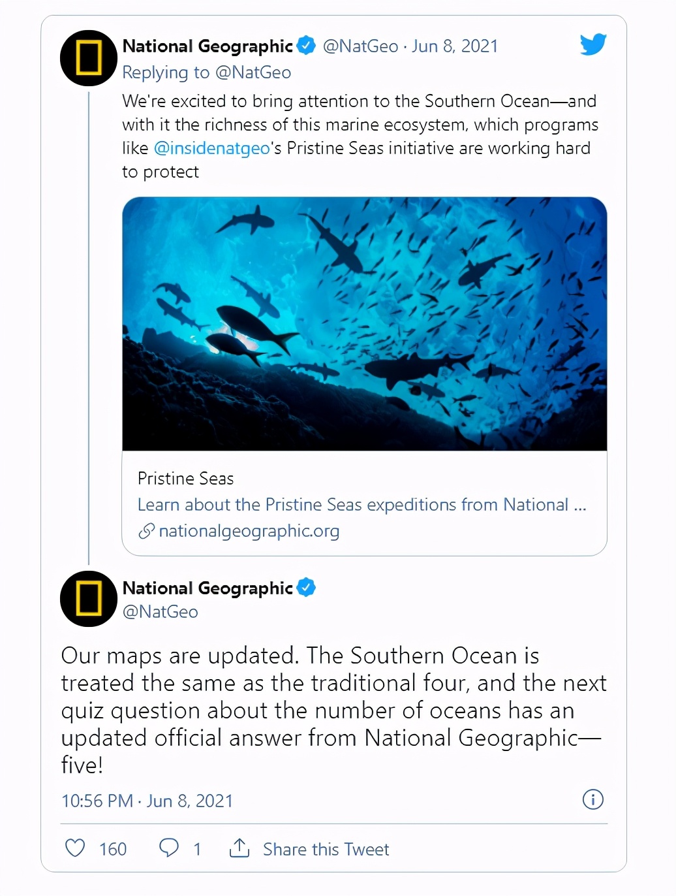Click the Jun 8, 2021 date link
676x896 pixels.
(454, 46)
